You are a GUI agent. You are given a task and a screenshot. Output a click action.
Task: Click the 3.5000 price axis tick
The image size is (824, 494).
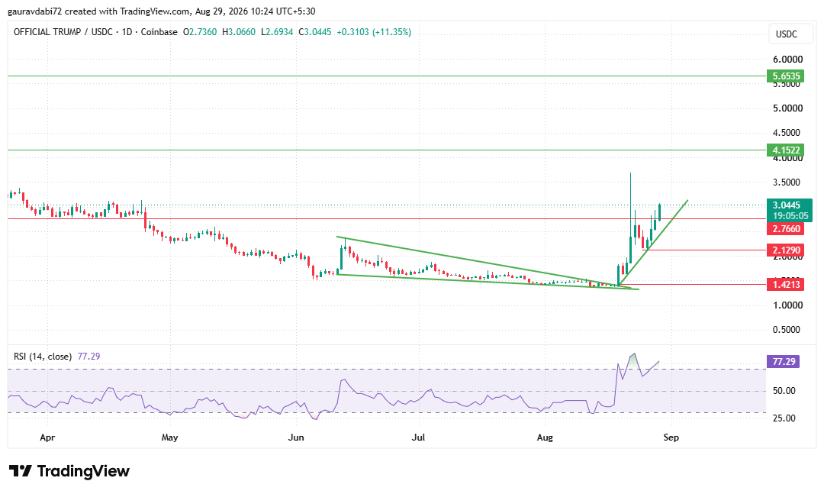tap(787, 182)
